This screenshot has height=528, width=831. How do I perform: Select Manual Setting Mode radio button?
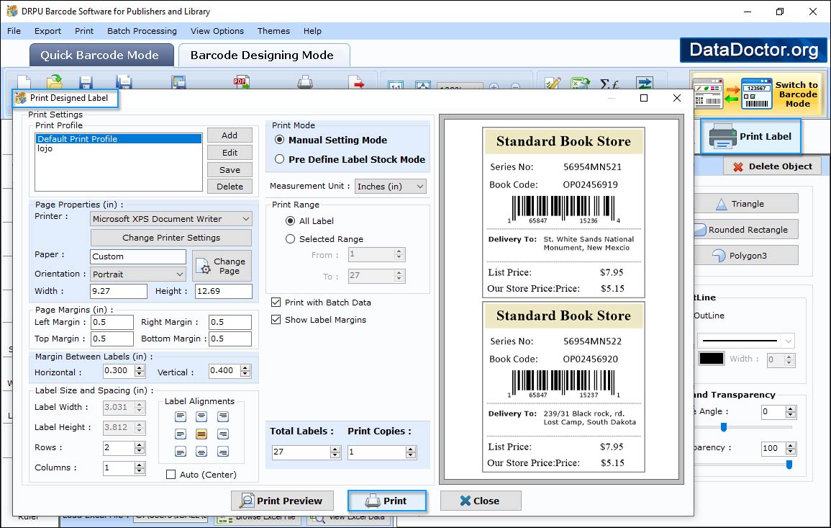tap(279, 140)
